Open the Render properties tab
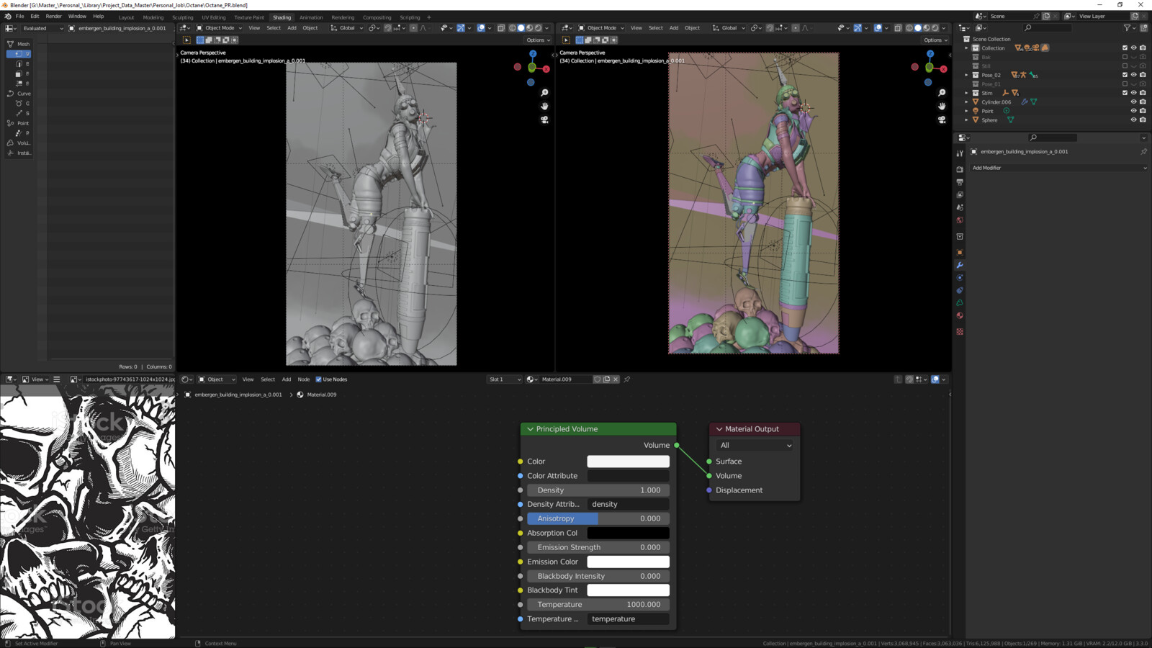1152x648 pixels. (960, 169)
